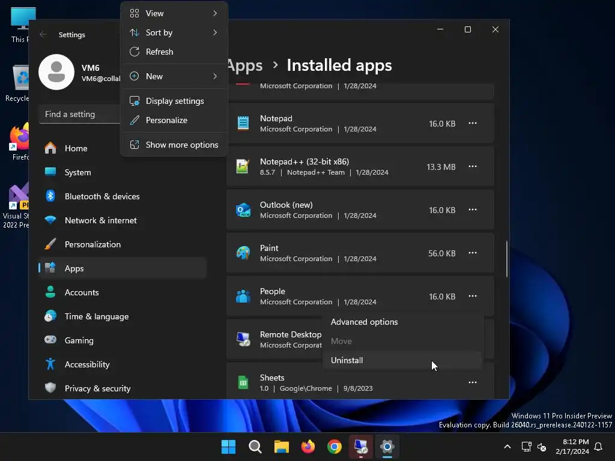
Task: Click the Find a setting search box
Action: [x=80, y=114]
